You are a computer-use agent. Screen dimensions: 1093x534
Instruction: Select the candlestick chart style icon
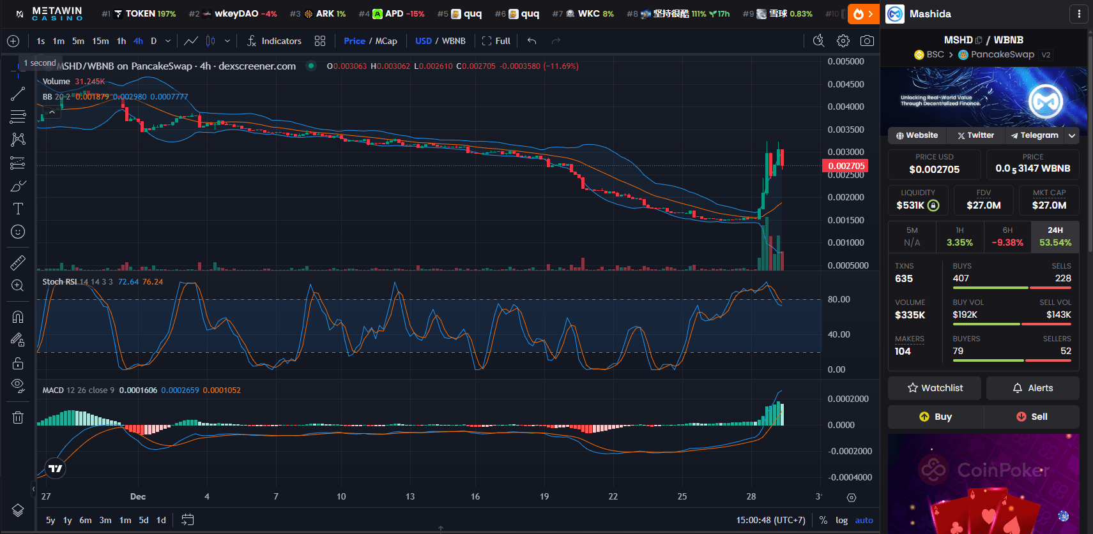pos(211,41)
